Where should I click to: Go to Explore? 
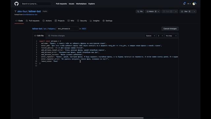pyautogui.click(x=92, y=4)
